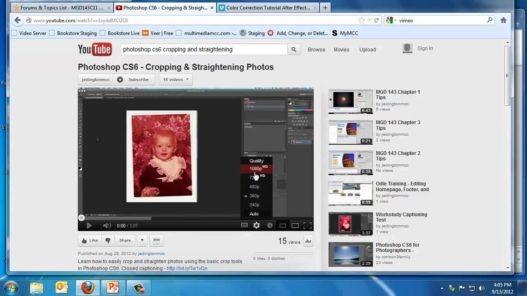Set video quality to Auto
This screenshot has width=527, height=296.
pyautogui.click(x=254, y=214)
